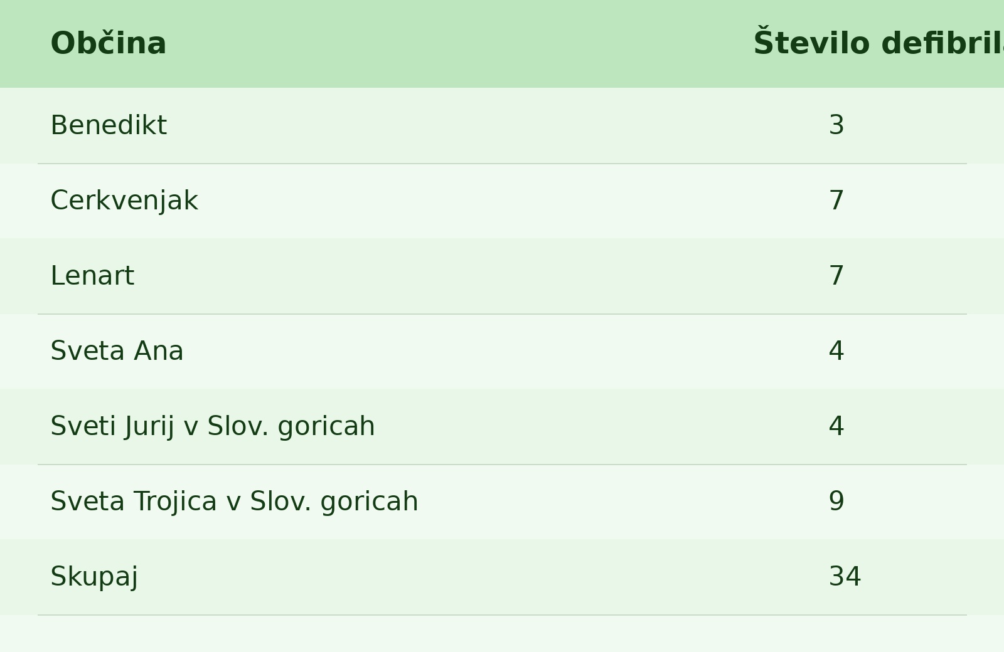Click the count 7 in Cerkvenjak row
Viewport: 1004px width, 652px height.
(836, 201)
